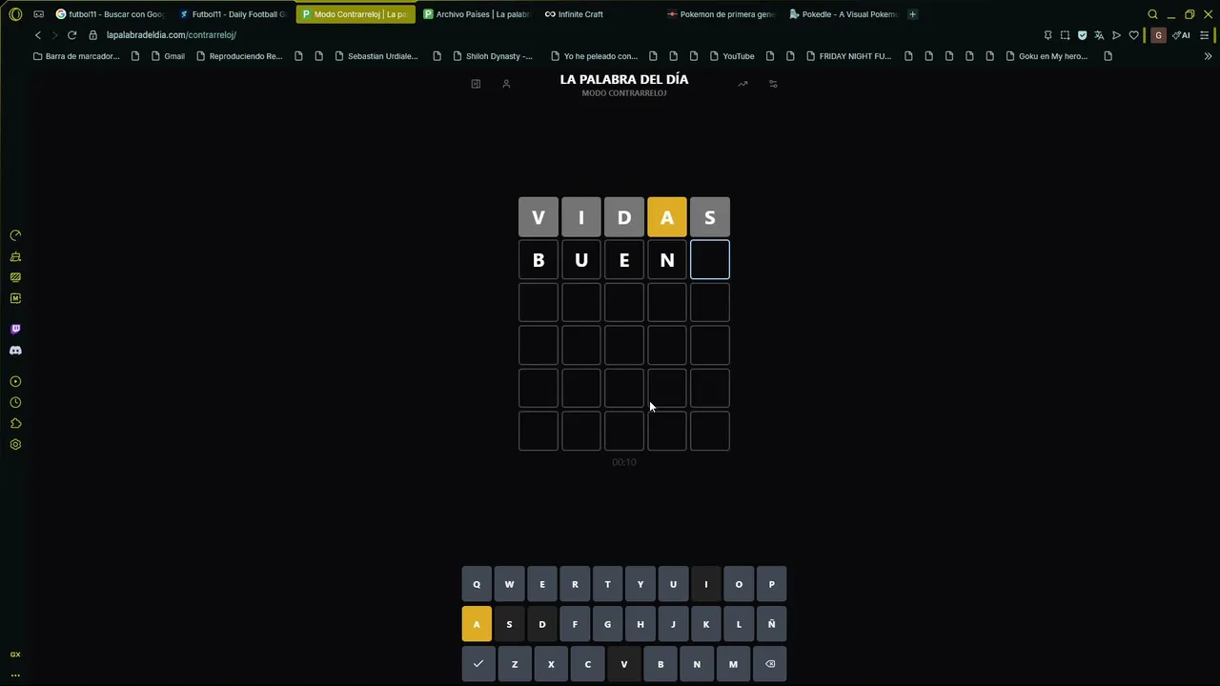Tap the P key on the game keyboard
This screenshot has height=686, width=1220.
tap(771, 584)
